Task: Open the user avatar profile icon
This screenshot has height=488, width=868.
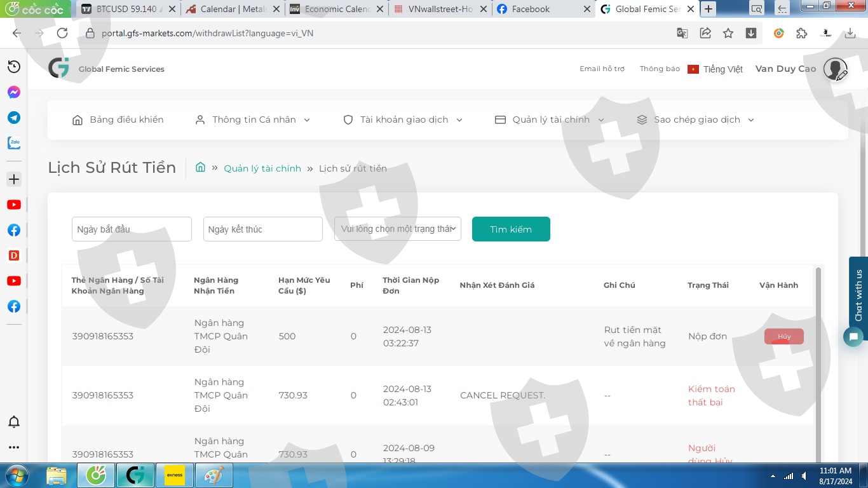Action: pyautogui.click(x=835, y=69)
